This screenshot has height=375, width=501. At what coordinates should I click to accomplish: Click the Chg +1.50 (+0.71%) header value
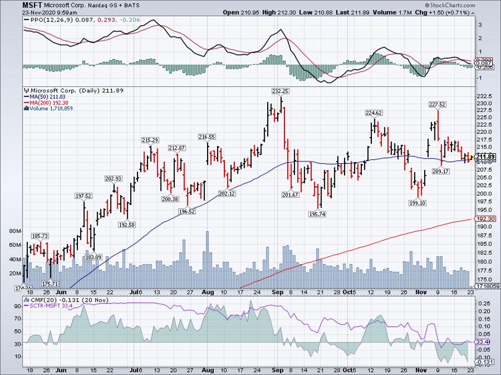coord(442,13)
